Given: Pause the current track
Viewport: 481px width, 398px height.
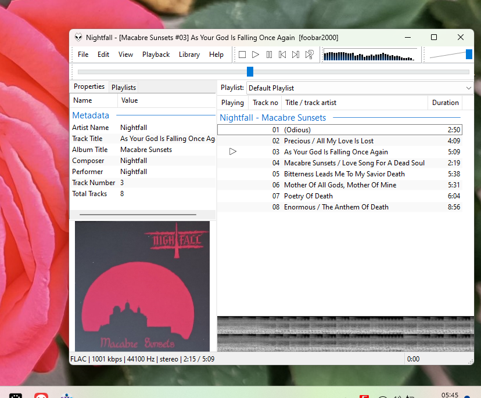Looking at the screenshot, I should pyautogui.click(x=269, y=55).
